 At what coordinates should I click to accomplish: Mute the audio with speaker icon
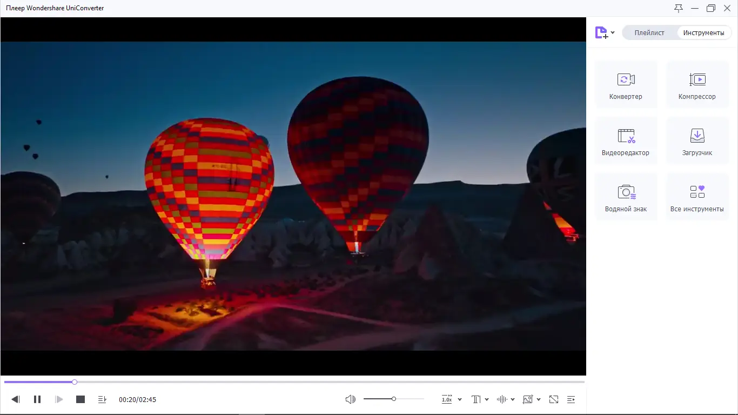click(350, 399)
